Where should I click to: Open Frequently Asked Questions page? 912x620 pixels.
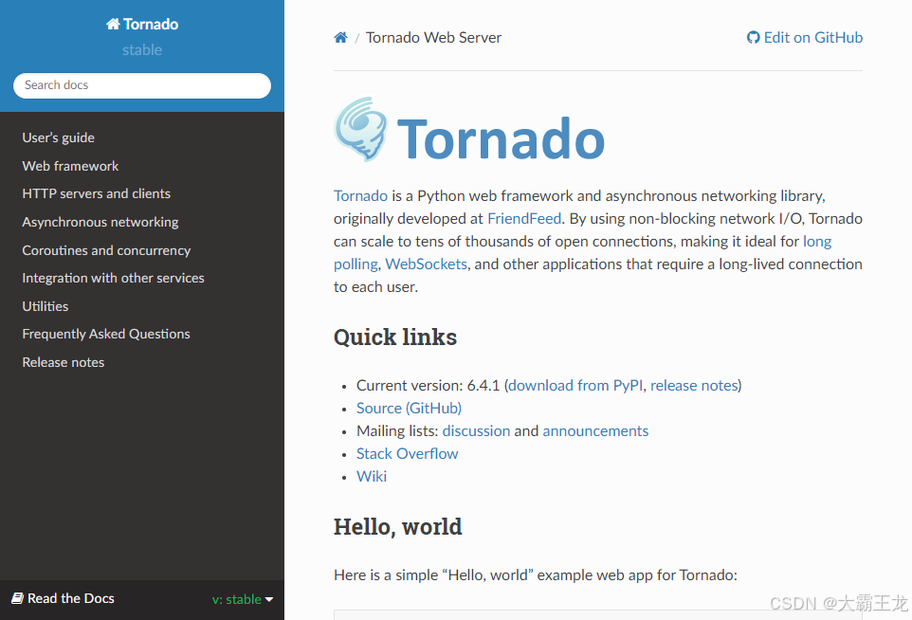point(106,334)
